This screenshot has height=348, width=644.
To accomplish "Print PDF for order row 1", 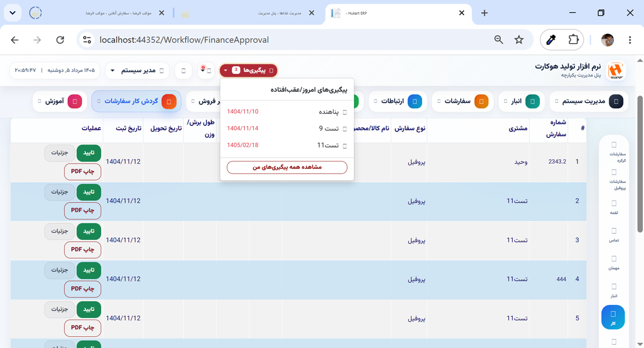I will [x=83, y=171].
